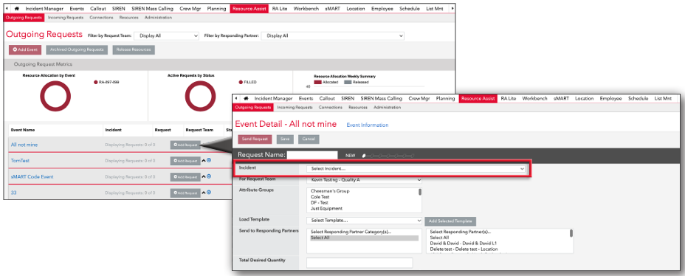Add Request for event 33
The width and height of the screenshot is (685, 276).
click(185, 193)
